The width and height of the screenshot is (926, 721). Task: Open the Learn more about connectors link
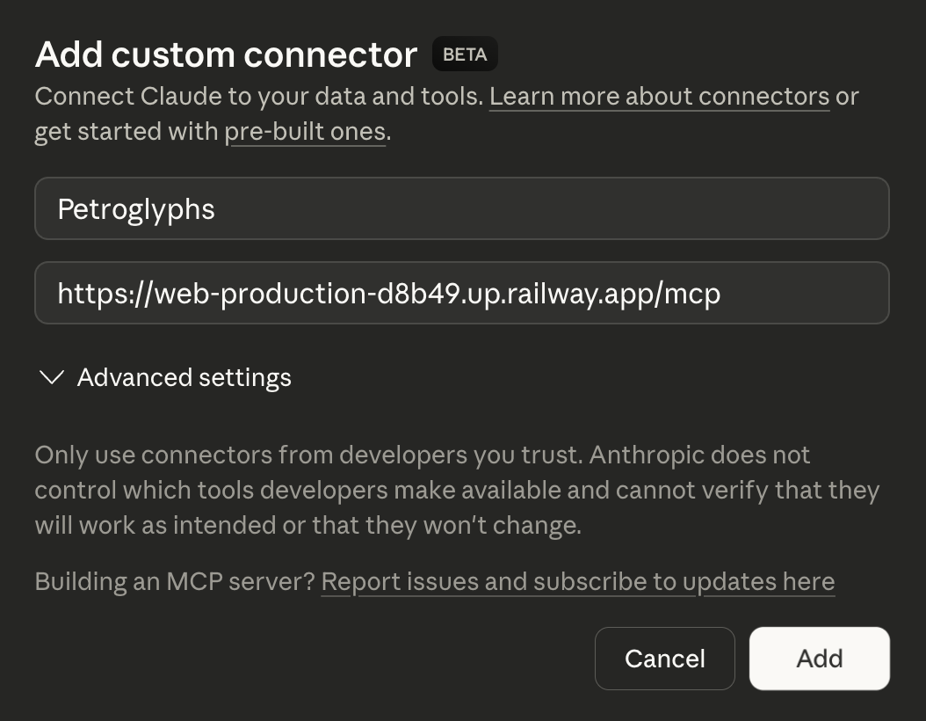pyautogui.click(x=659, y=96)
